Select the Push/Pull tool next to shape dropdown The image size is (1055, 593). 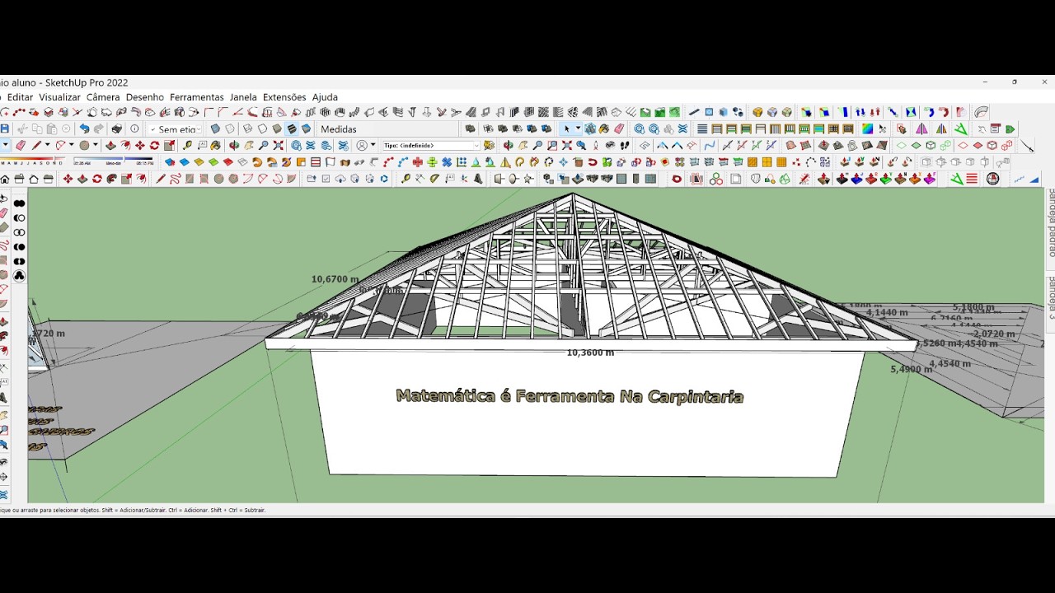coord(110,145)
